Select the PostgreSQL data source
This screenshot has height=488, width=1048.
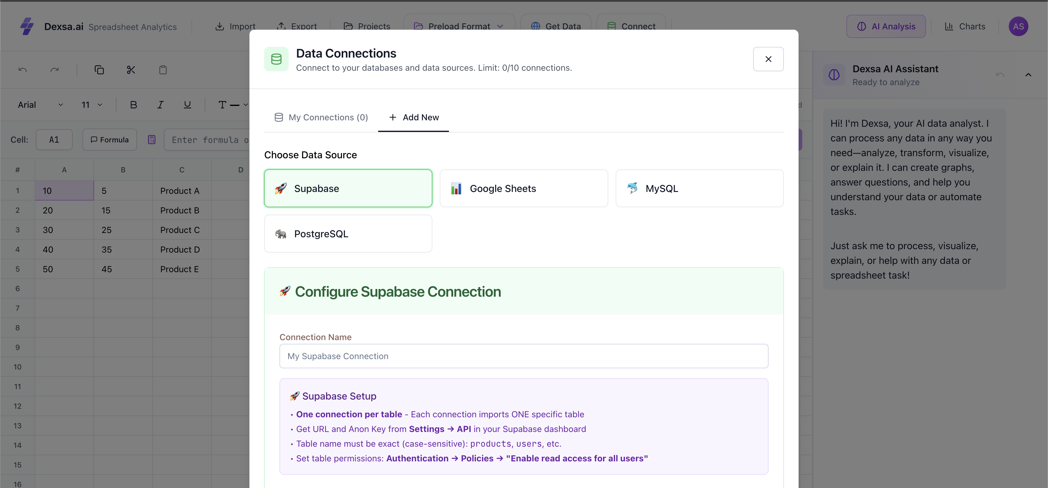(348, 234)
